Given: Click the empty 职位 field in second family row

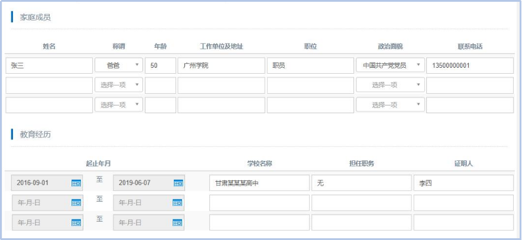Looking at the screenshot, I should [310, 86].
